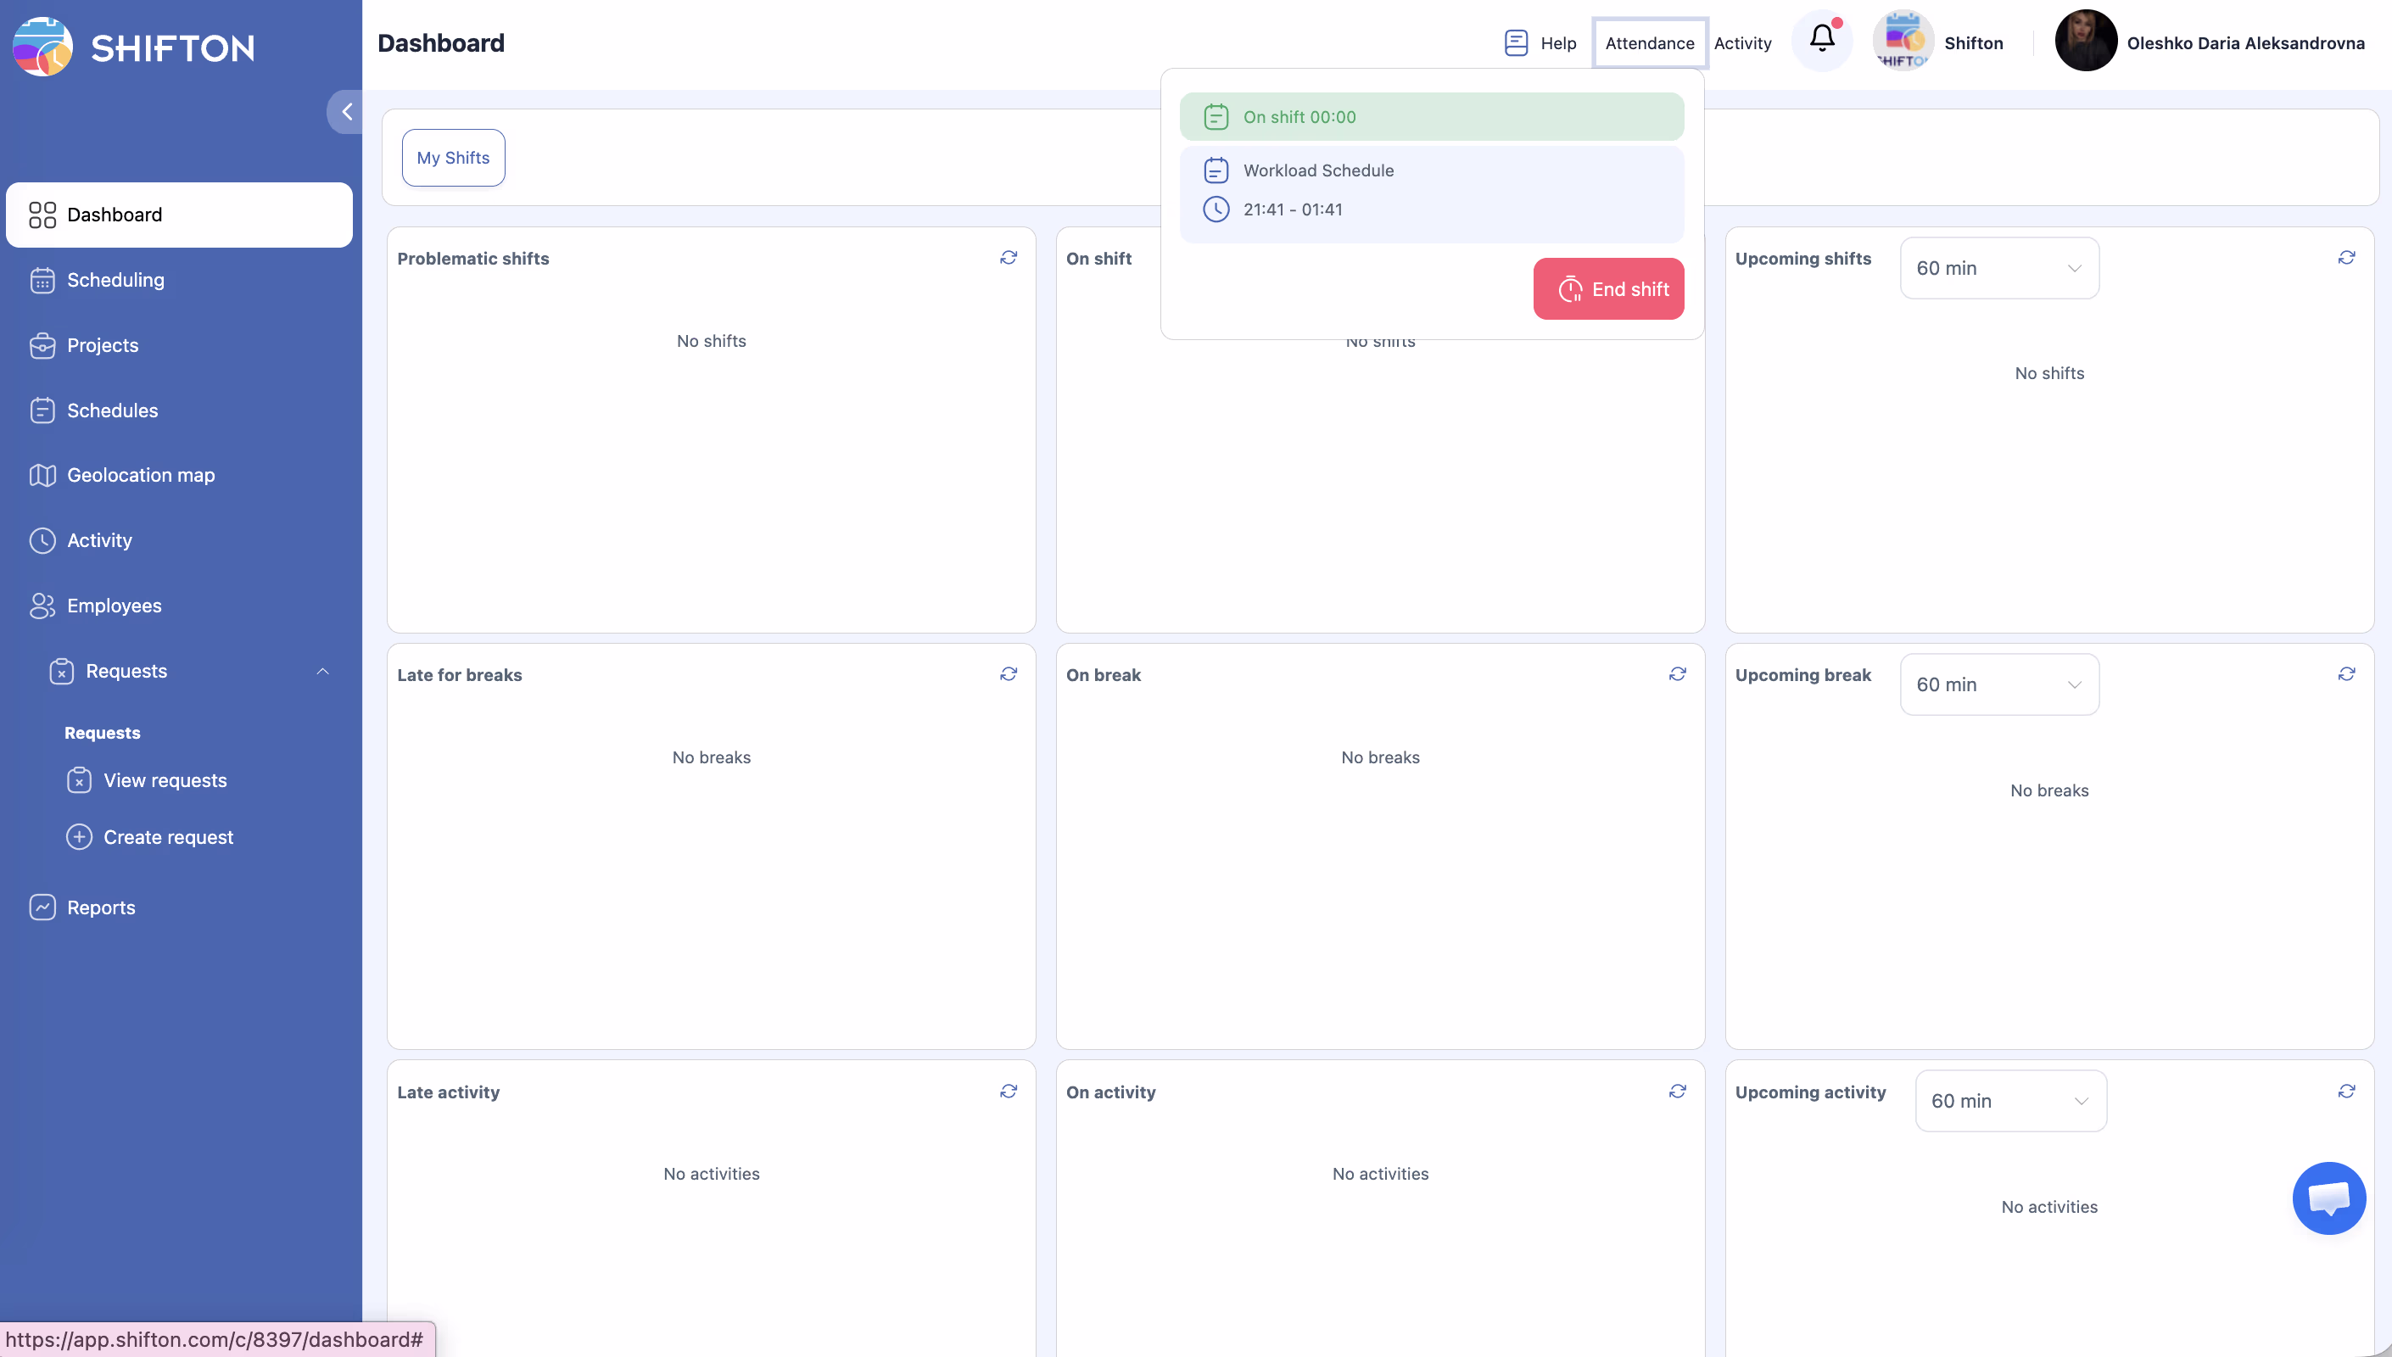The height and width of the screenshot is (1357, 2392).
Task: Refresh the Late for breaks panel
Action: point(1009,674)
